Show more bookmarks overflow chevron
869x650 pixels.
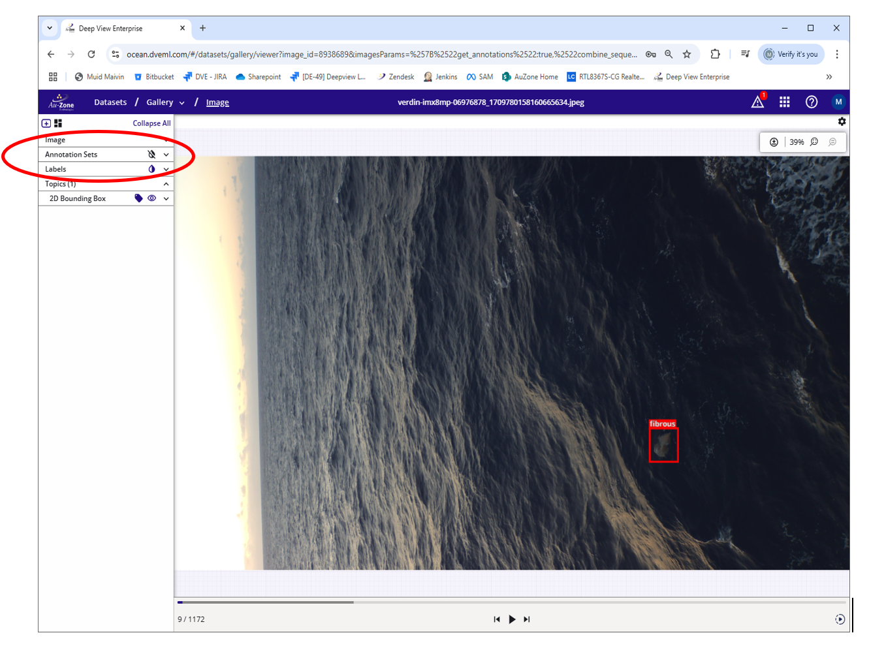[829, 77]
